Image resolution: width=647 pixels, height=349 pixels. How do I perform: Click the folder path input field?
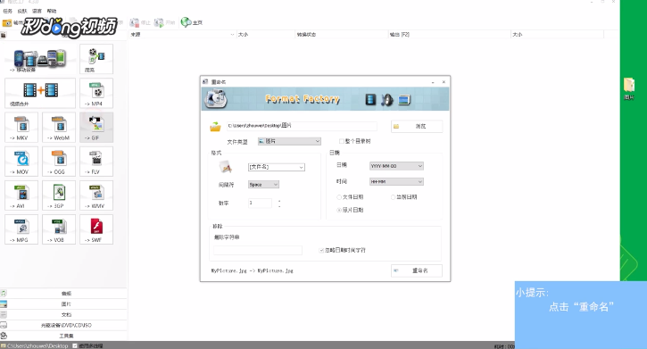(302, 126)
